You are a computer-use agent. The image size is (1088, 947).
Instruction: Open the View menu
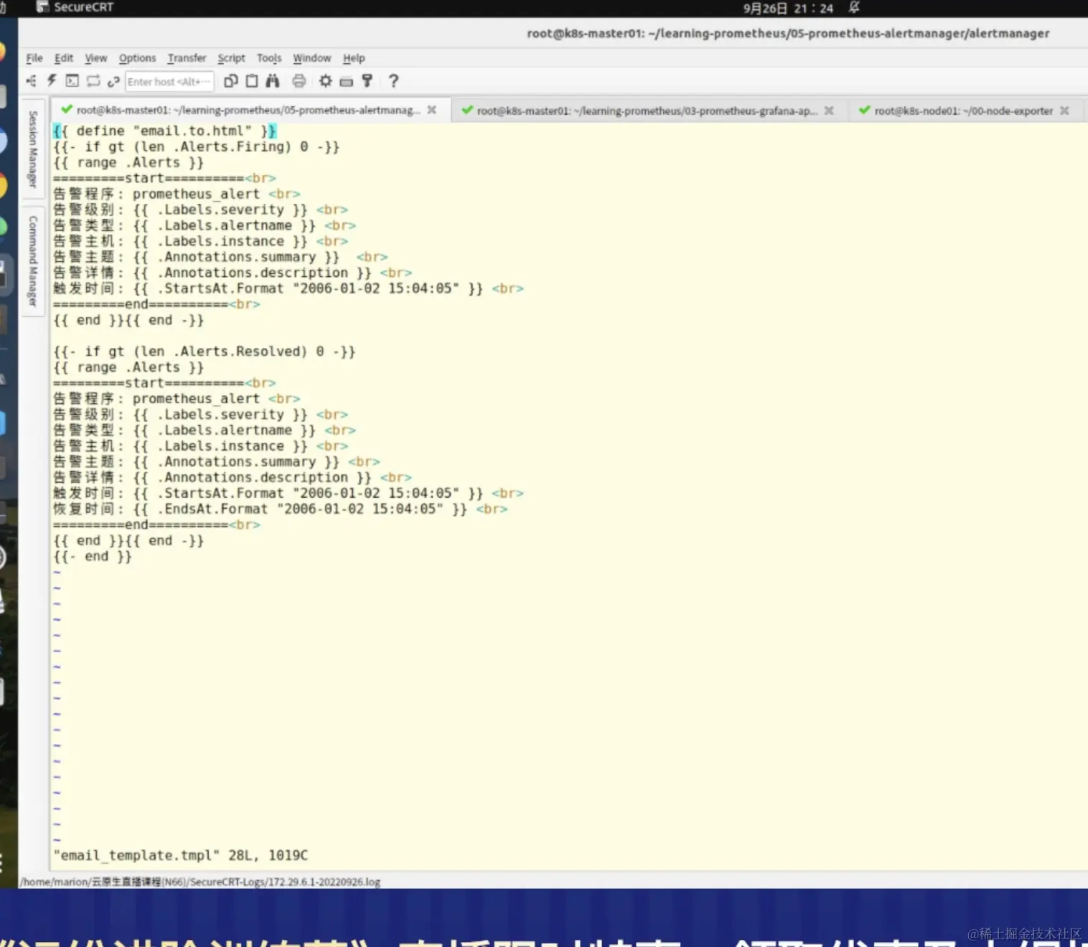coord(96,58)
